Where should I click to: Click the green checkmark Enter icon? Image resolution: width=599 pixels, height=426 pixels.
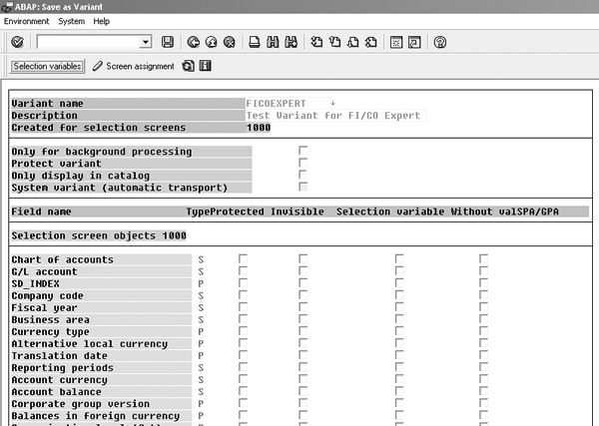[17, 42]
